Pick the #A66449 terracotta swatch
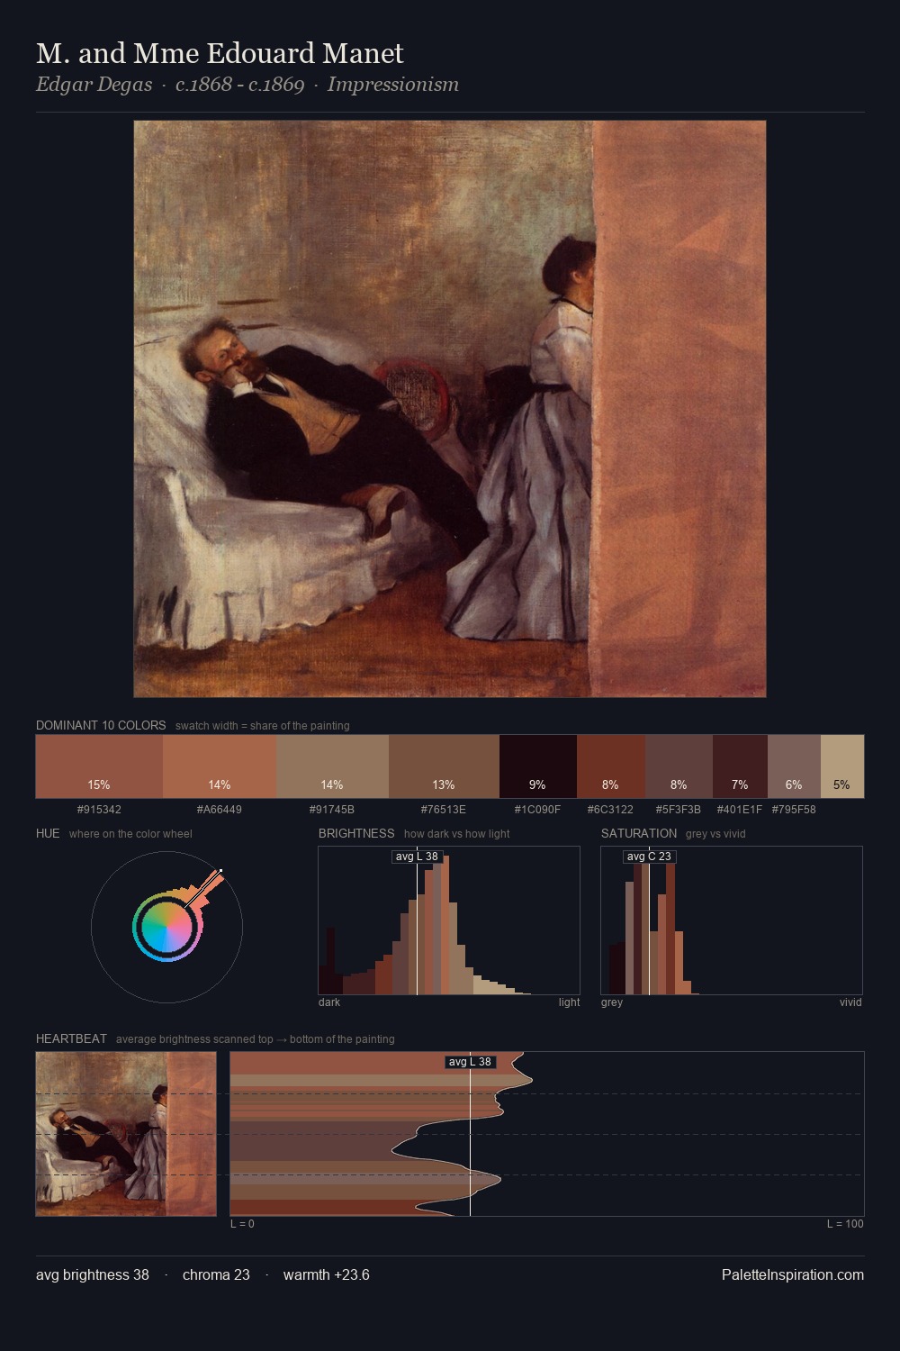900x1351 pixels. [220, 766]
